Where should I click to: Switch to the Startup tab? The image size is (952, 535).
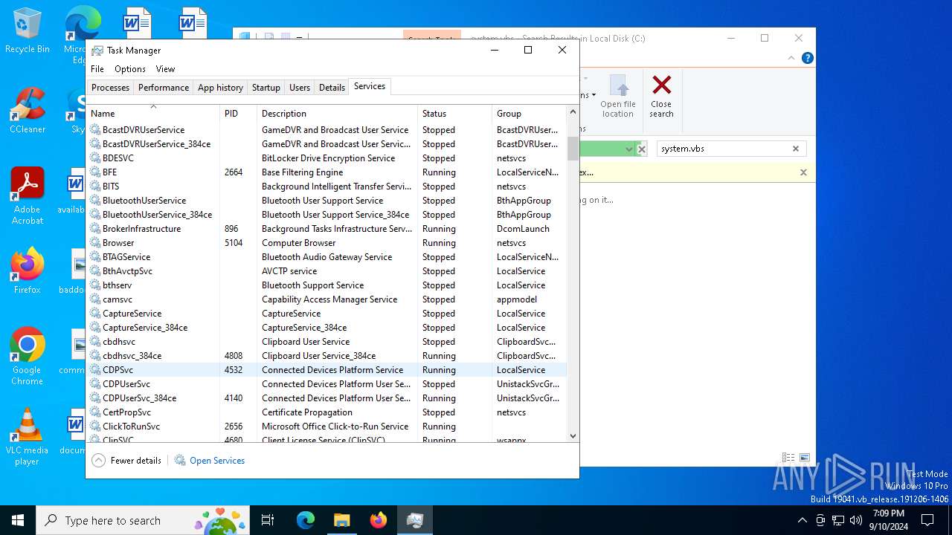click(x=266, y=88)
